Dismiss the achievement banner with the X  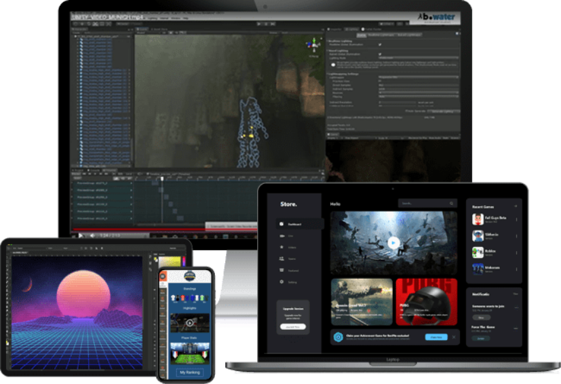tap(454, 337)
